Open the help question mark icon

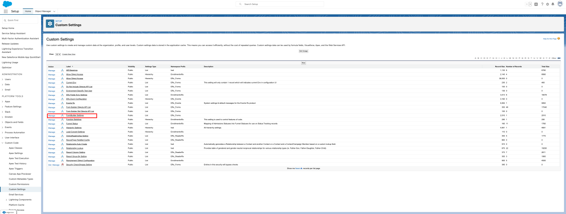(542, 4)
